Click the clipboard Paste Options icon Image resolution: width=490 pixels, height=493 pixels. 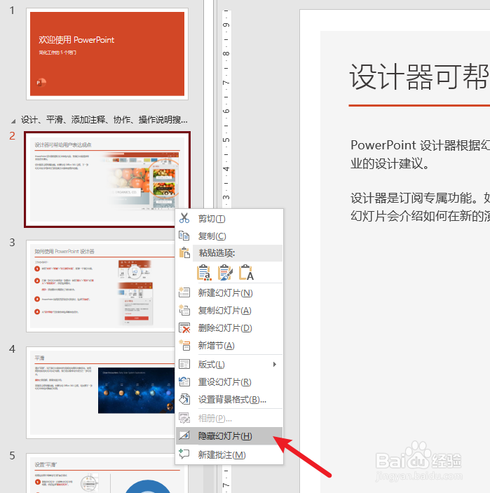click(184, 252)
